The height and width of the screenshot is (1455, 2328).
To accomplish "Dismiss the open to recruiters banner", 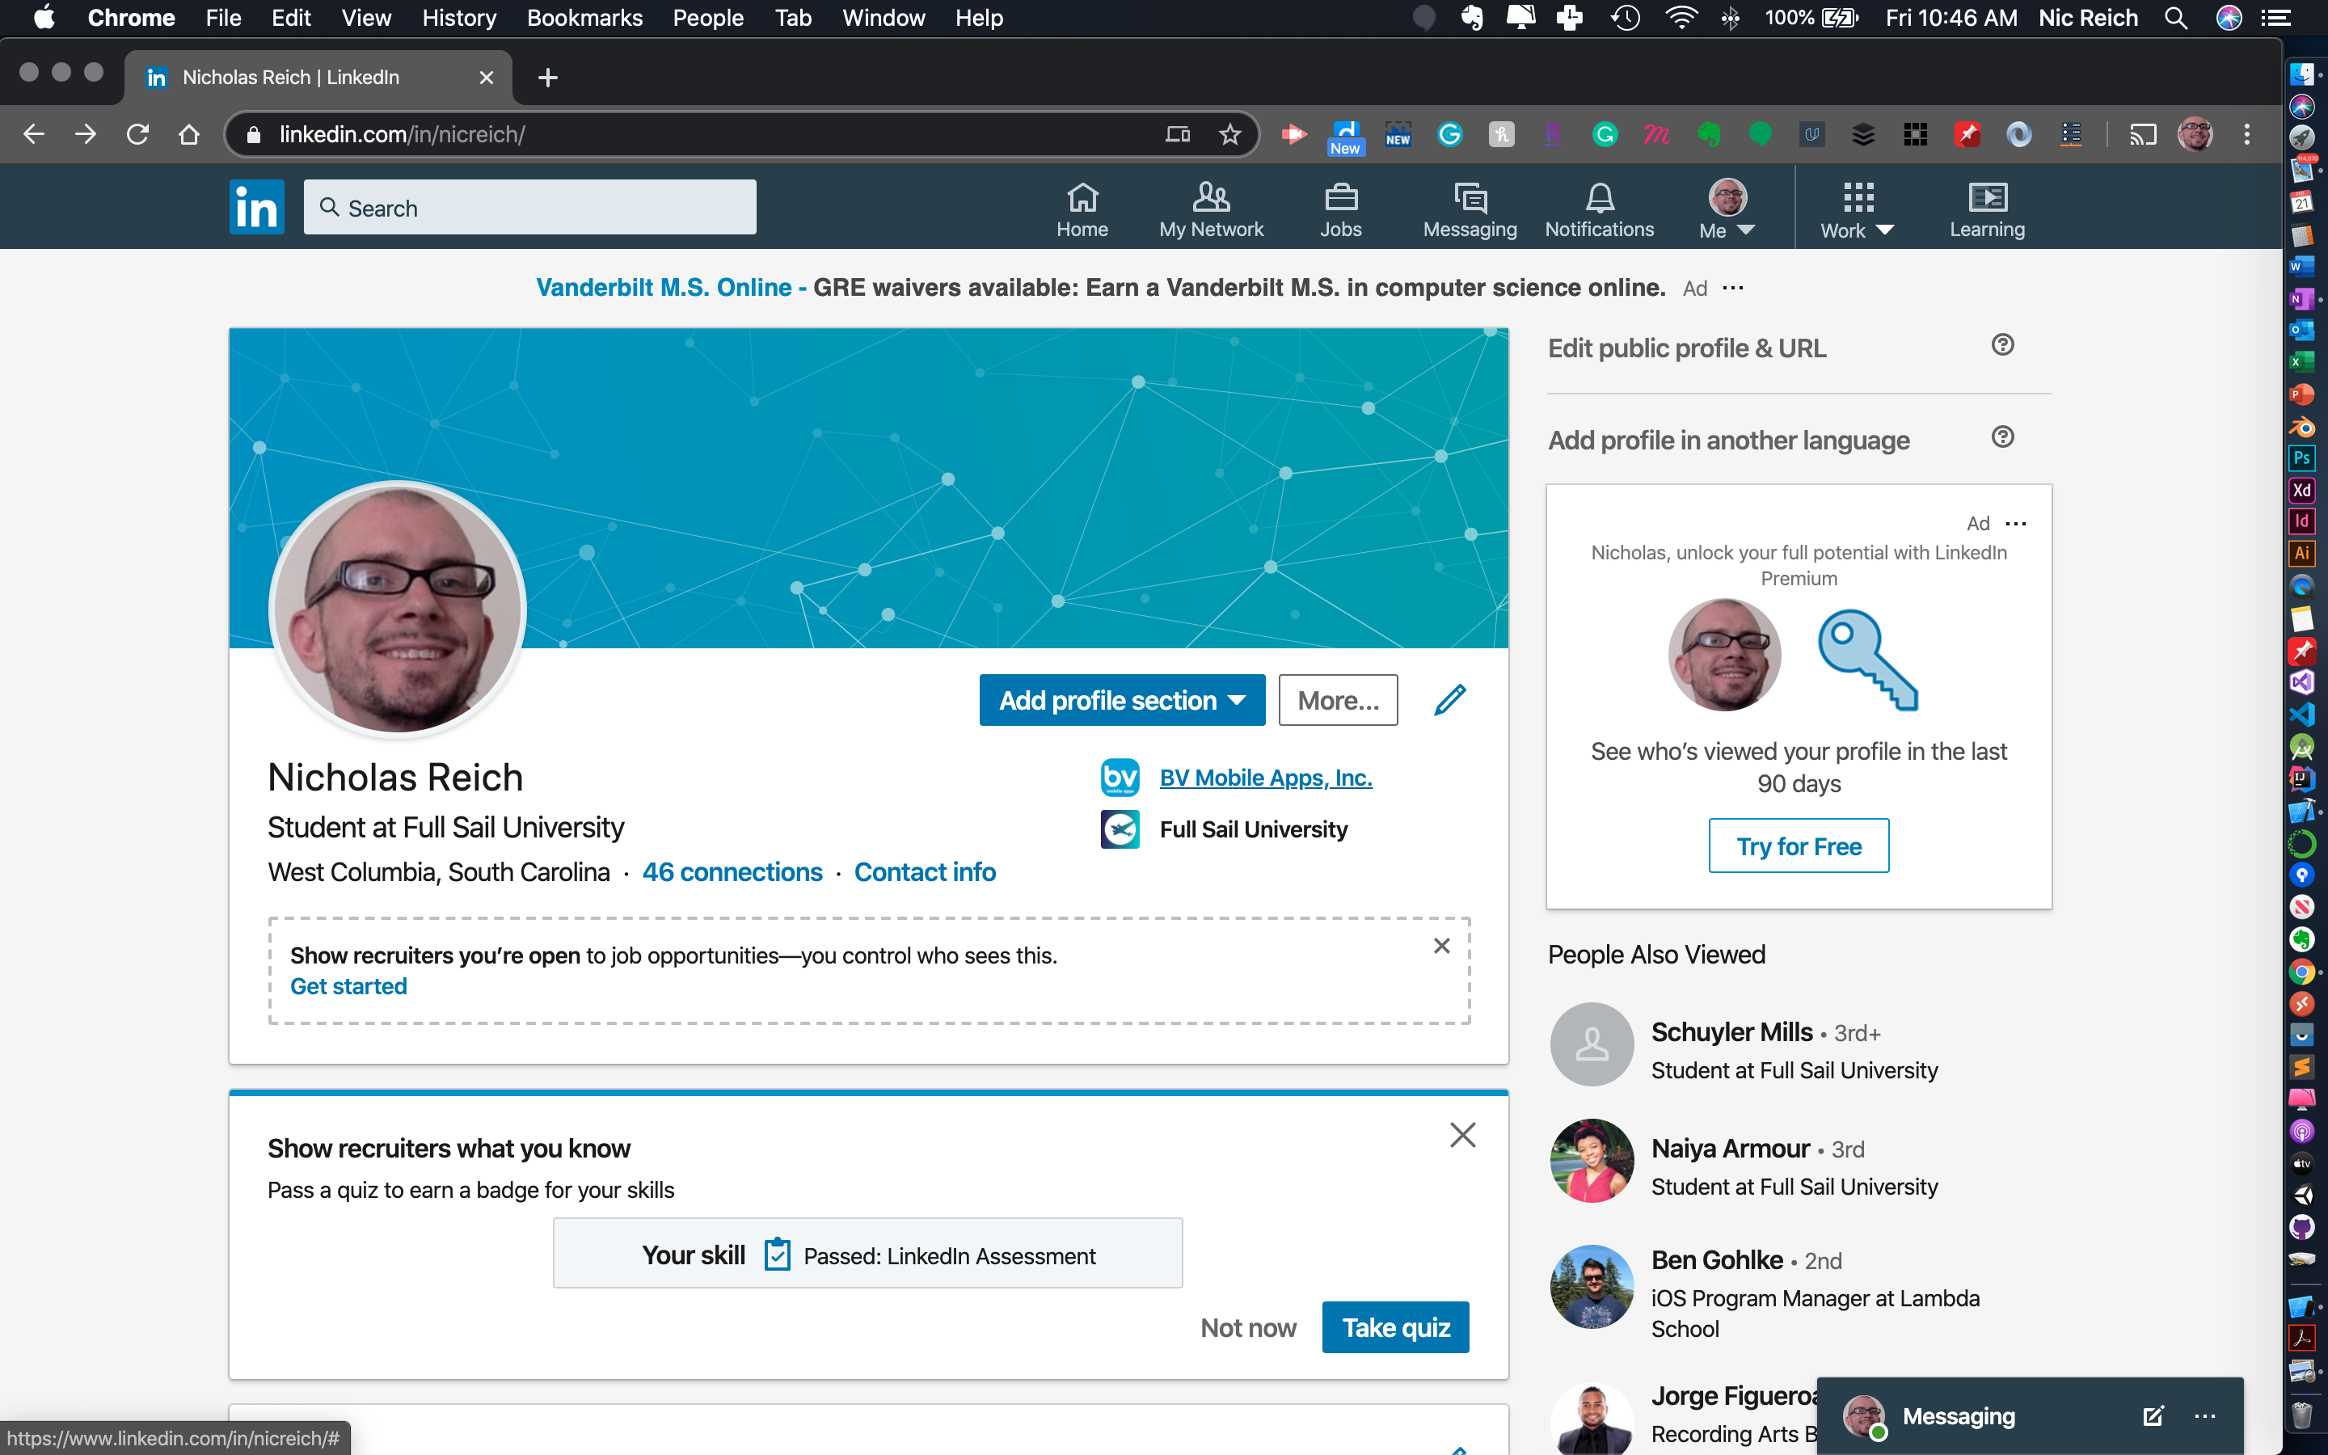I will pos(1441,946).
